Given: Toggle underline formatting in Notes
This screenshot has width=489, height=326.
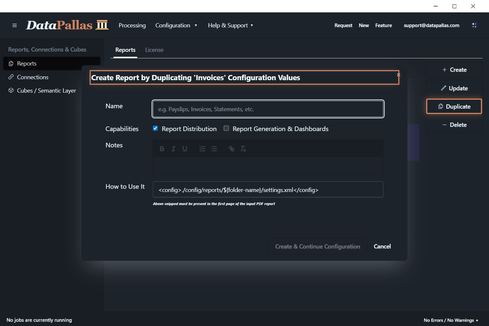Looking at the screenshot, I should (185, 149).
